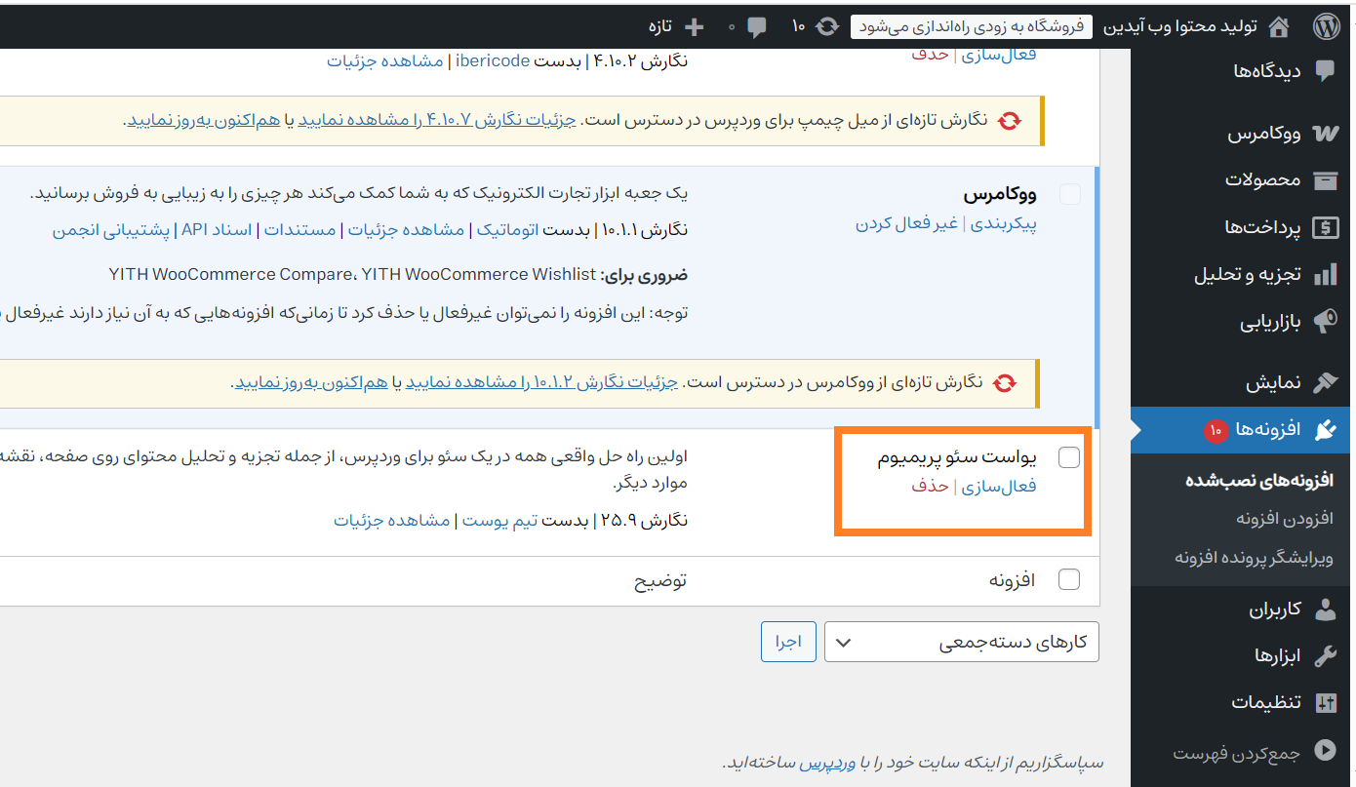Open the comments bubble in admin bar

click(x=757, y=26)
